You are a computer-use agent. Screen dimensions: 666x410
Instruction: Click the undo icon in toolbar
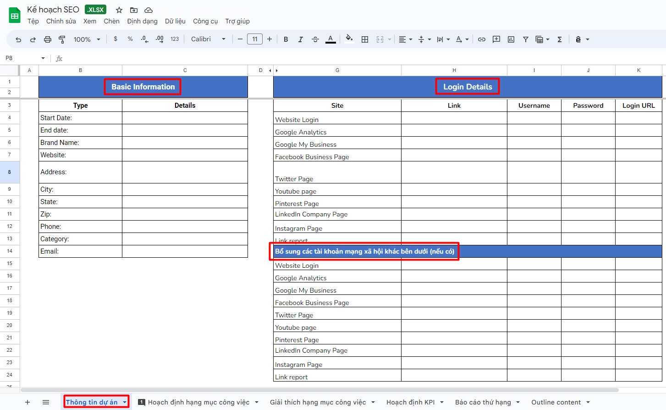[x=18, y=39]
